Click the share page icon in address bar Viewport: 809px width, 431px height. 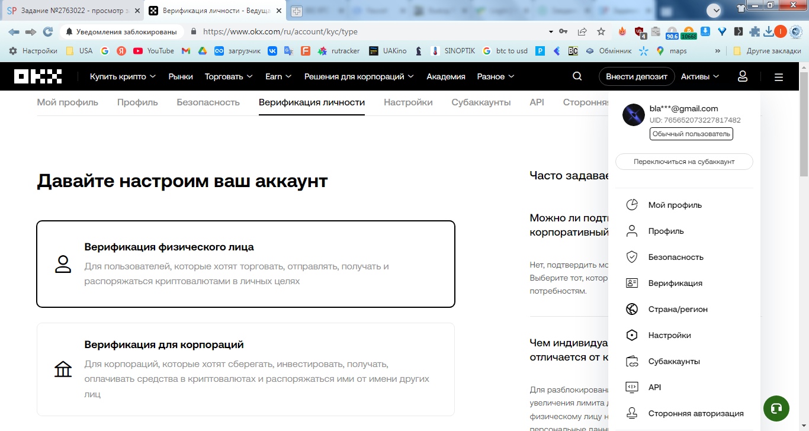click(582, 31)
